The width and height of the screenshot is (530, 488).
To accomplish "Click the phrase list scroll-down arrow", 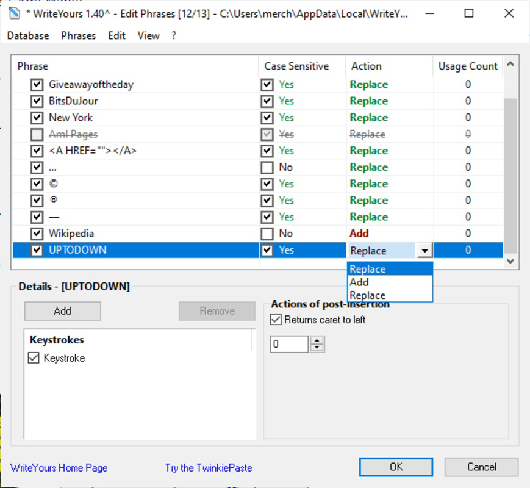I will (510, 262).
